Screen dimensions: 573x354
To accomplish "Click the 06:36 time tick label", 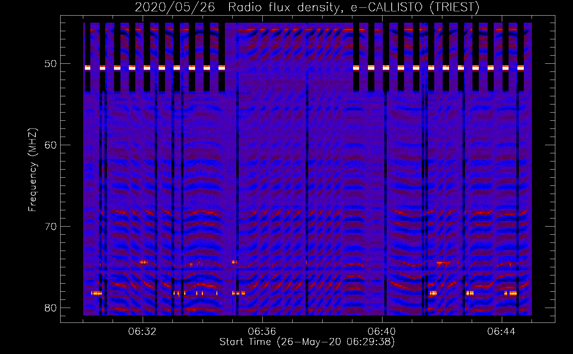I will [x=262, y=332].
